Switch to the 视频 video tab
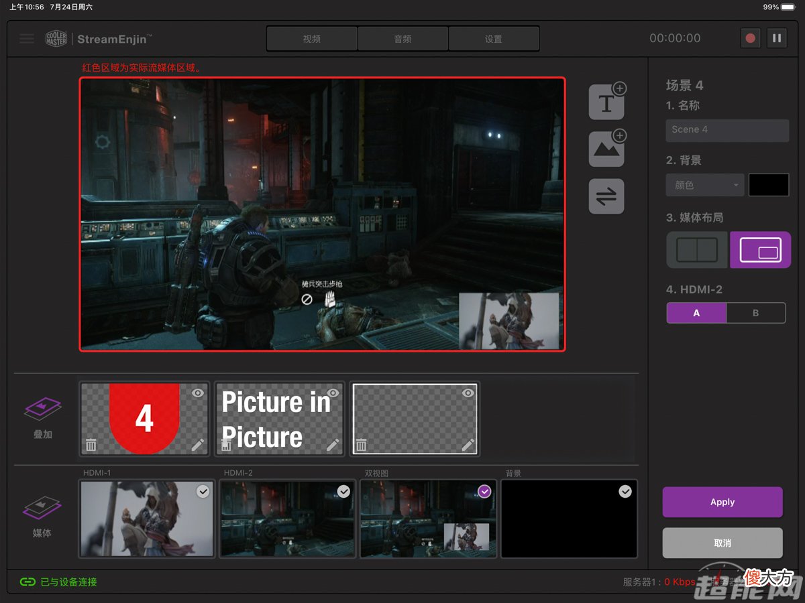The image size is (805, 603). coord(312,39)
